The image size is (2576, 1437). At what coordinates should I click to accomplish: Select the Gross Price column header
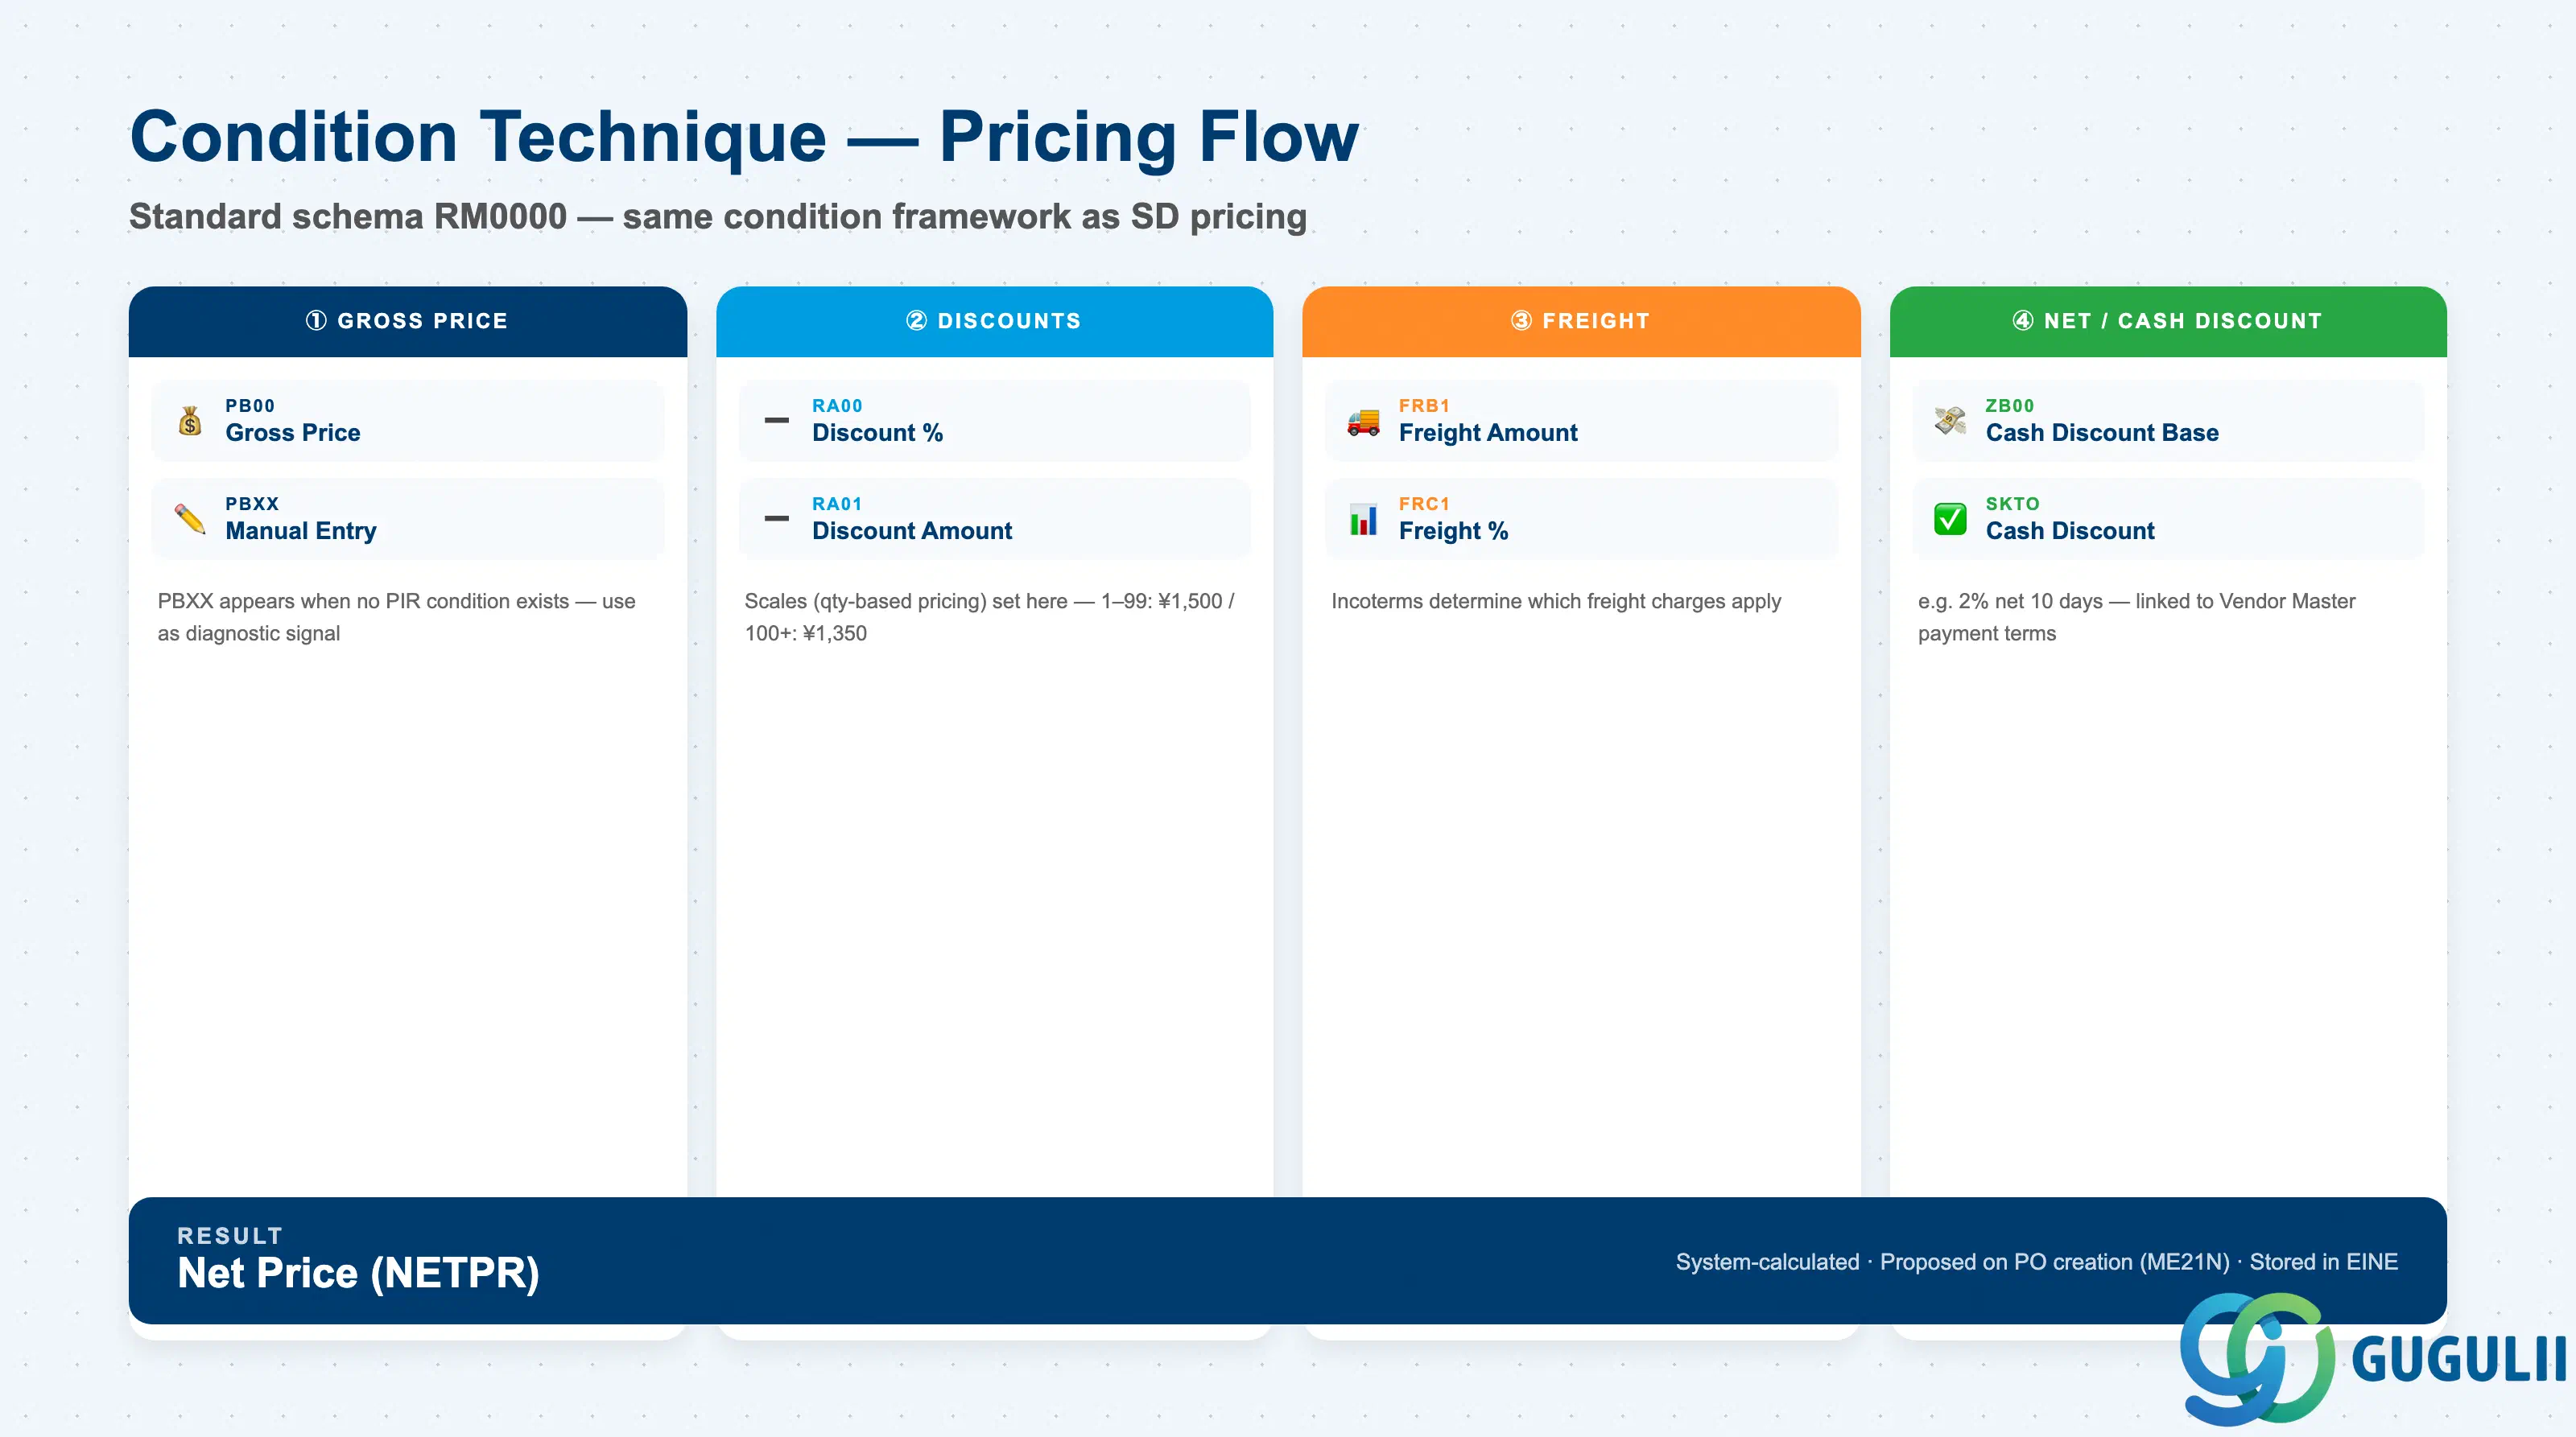(408, 322)
